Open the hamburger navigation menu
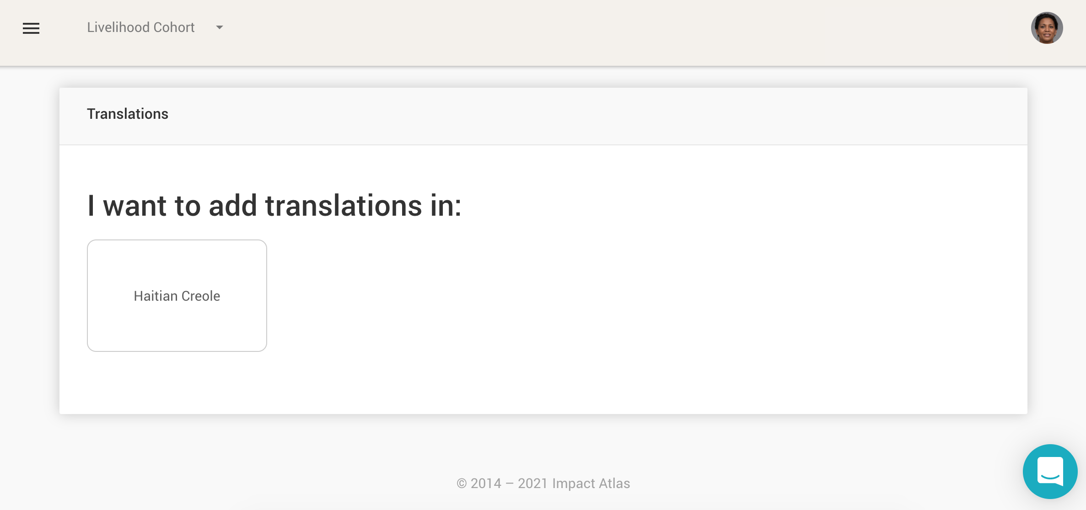Image resolution: width=1086 pixels, height=510 pixels. pos(31,28)
